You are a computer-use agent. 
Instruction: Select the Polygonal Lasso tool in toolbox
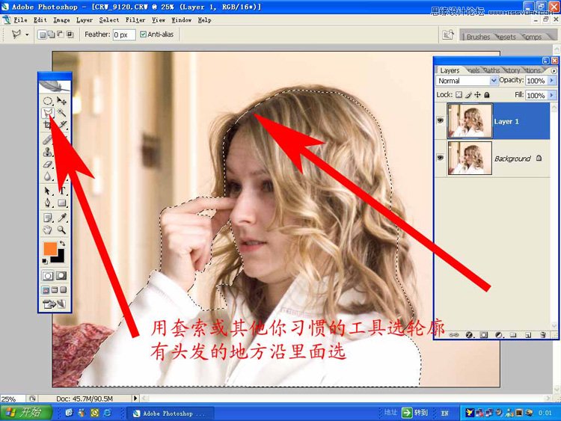pos(48,113)
